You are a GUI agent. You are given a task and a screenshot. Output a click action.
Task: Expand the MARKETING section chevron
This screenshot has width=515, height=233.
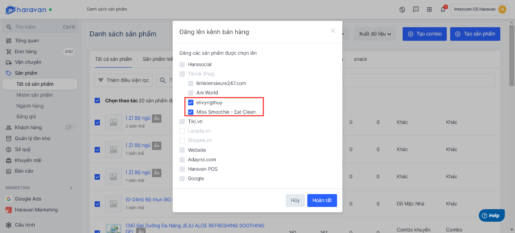coord(71,188)
